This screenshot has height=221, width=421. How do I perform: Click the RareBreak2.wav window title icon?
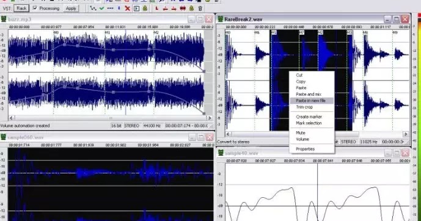(x=221, y=19)
